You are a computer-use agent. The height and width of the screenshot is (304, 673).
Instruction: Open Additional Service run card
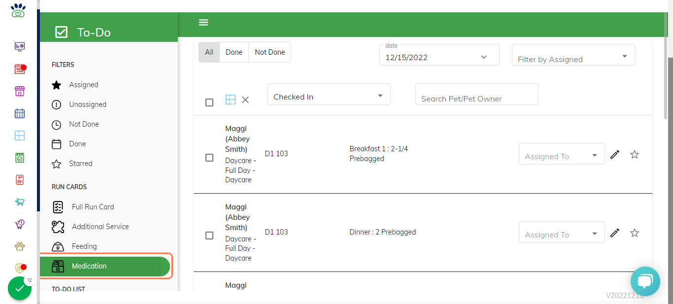[x=90, y=227]
